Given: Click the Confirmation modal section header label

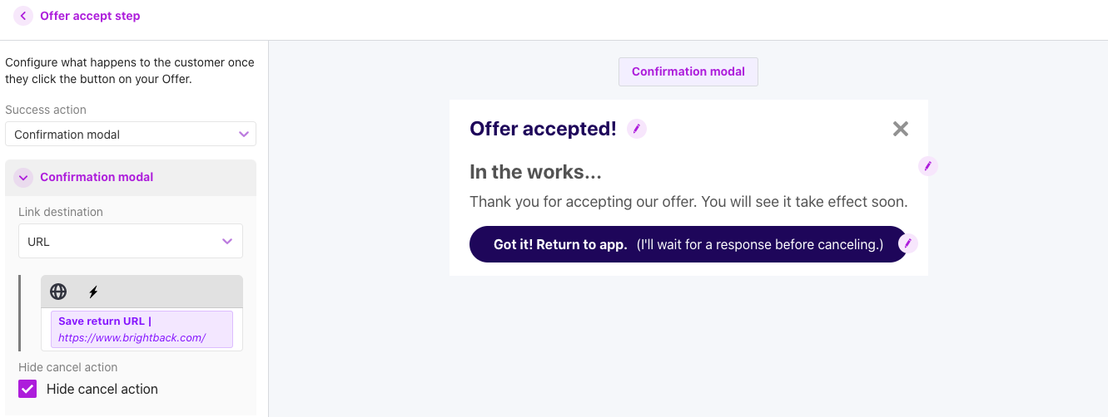Looking at the screenshot, I should pos(97,177).
